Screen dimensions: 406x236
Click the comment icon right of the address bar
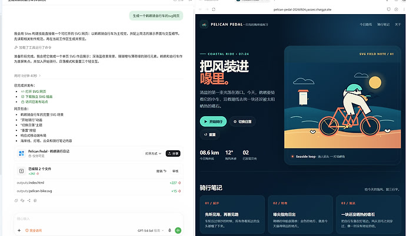(389, 9)
